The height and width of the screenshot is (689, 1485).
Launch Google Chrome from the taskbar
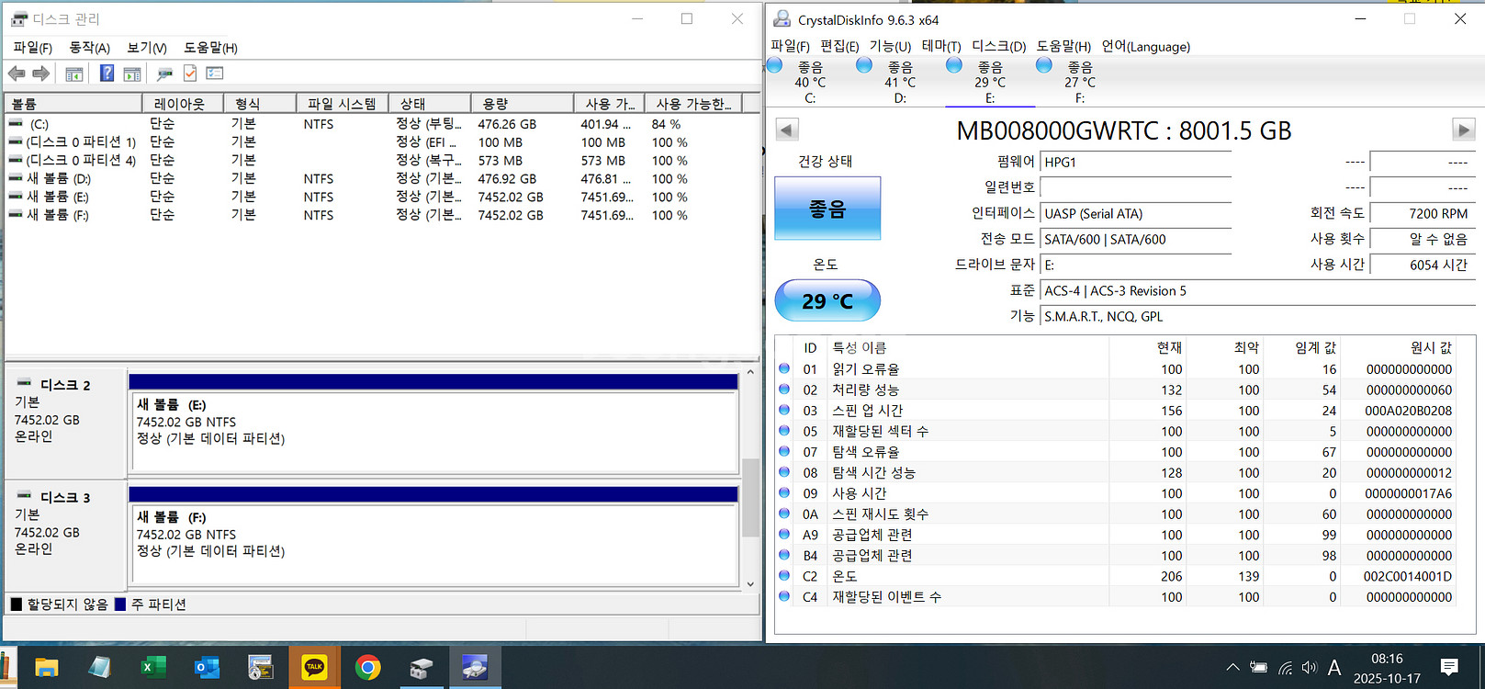click(367, 667)
